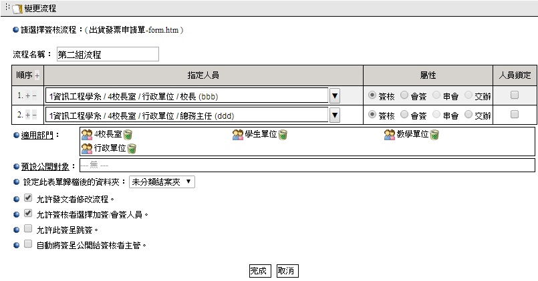538x281 pixels.
Task: Select 會簽 radio button in row 1
Action: (x=404, y=95)
